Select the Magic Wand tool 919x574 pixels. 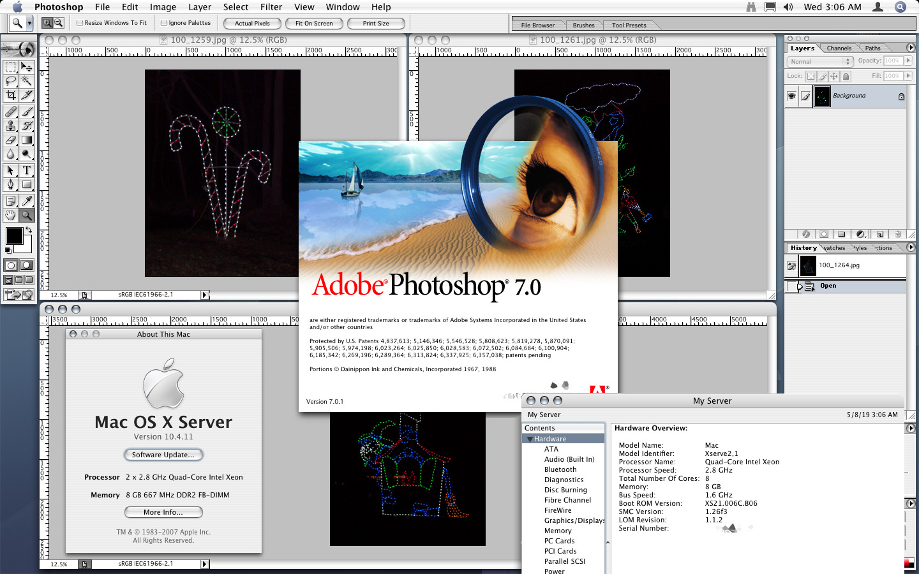click(26, 81)
